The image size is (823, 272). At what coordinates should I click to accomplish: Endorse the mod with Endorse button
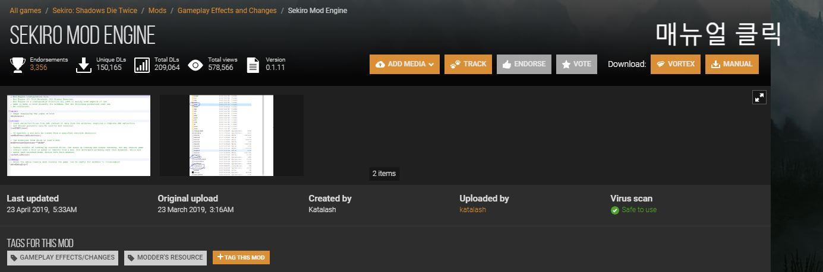click(524, 64)
